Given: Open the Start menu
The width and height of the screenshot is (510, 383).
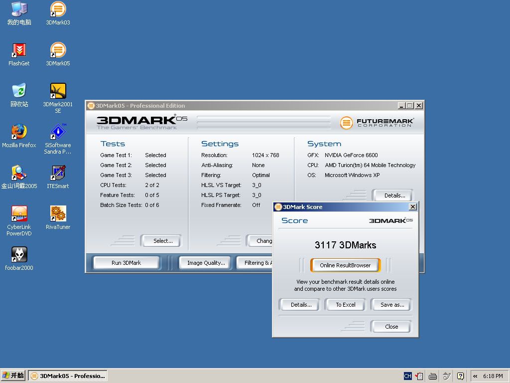Looking at the screenshot, I should click(13, 376).
